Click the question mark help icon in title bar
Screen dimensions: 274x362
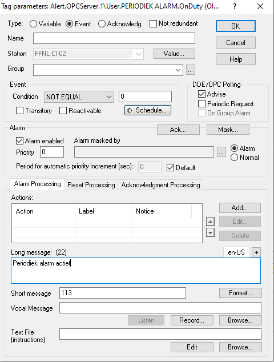pyautogui.click(x=235, y=6)
